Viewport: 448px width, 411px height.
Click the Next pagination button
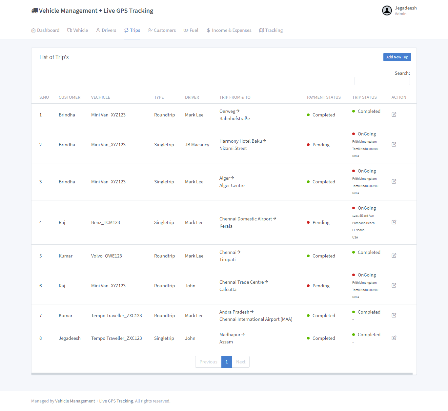click(241, 362)
